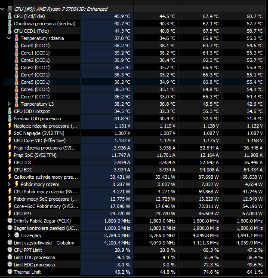Expand the Pobór mocy rdzeni group
Image resolution: width=268 pixels, height=278 pixels.
9,184
